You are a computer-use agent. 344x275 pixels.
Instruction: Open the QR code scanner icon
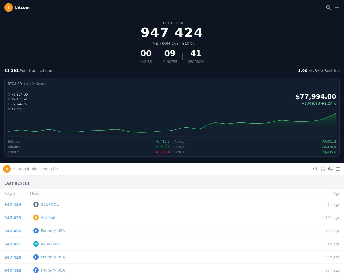[x=323, y=169]
